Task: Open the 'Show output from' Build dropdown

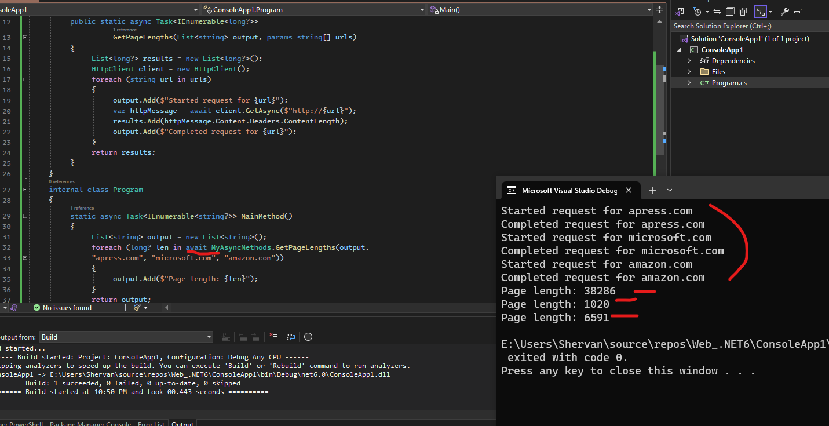Action: [126, 337]
